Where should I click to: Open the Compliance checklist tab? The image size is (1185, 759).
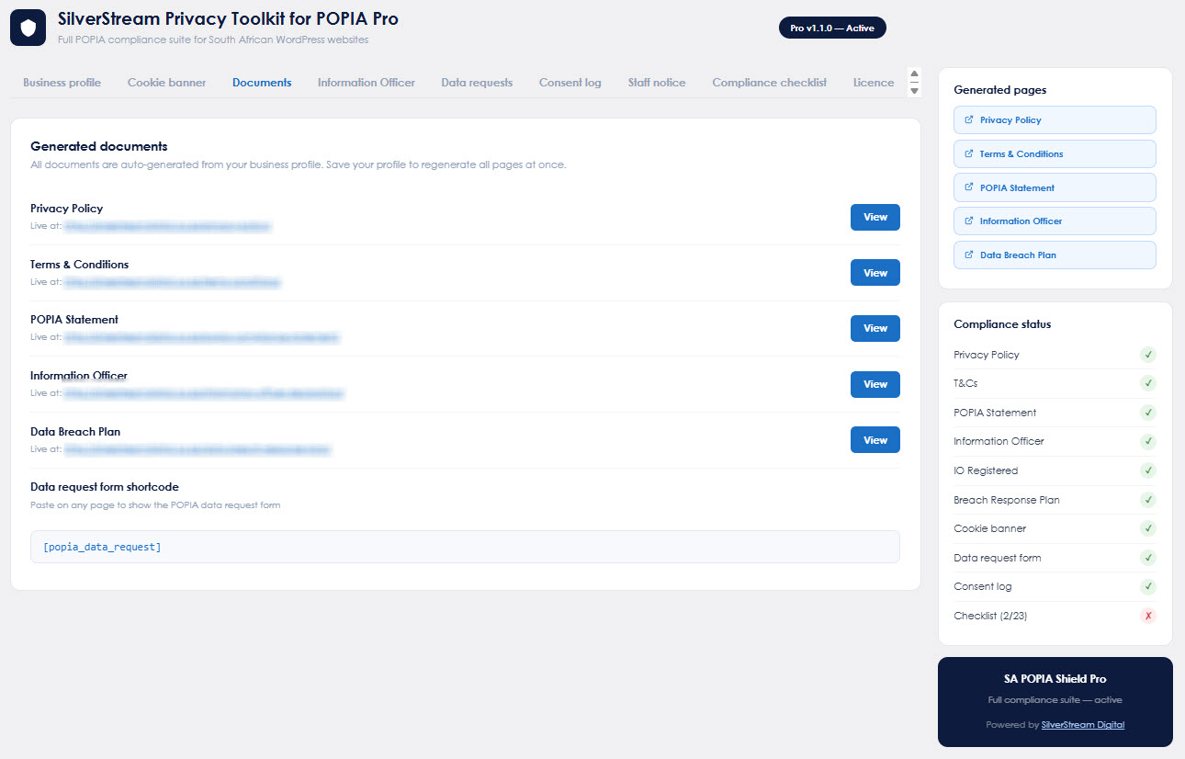[x=769, y=83]
